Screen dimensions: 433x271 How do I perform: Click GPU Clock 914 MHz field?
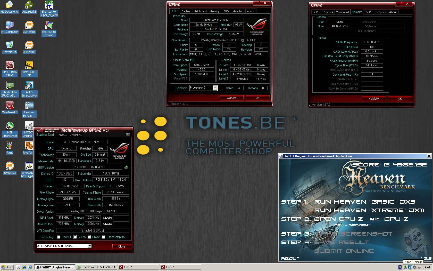64,218
